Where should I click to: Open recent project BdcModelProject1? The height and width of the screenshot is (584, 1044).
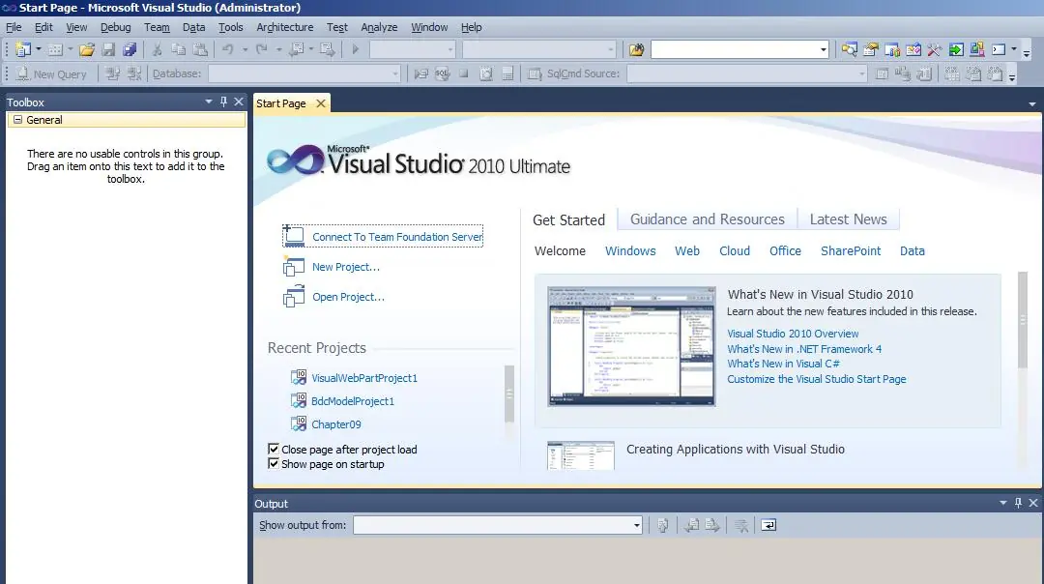(353, 401)
